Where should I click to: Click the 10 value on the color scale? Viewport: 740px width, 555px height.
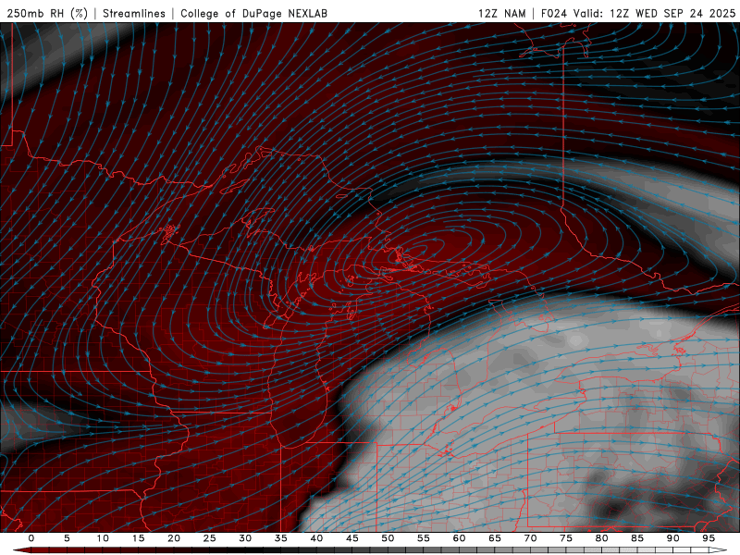103,538
